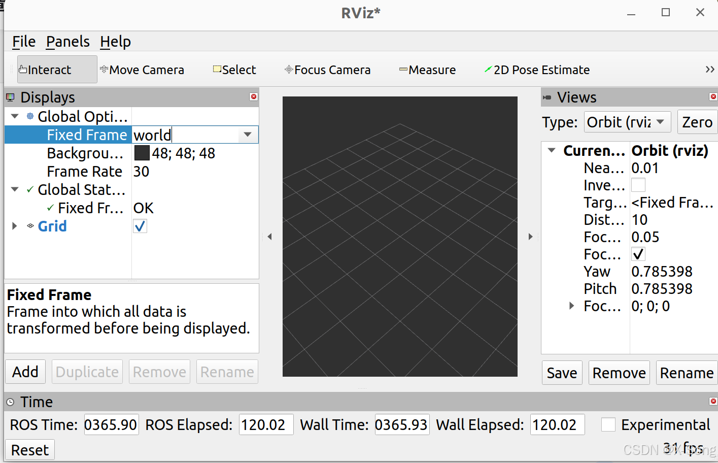This screenshot has height=463, width=718.
Task: Click the Focal Point value 0; 0; 0
Action: click(x=651, y=306)
